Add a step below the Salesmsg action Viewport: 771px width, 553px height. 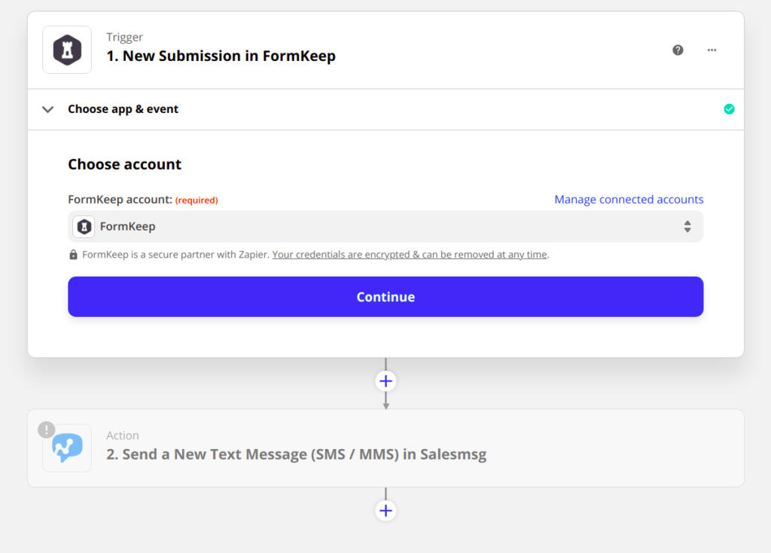pyautogui.click(x=385, y=511)
